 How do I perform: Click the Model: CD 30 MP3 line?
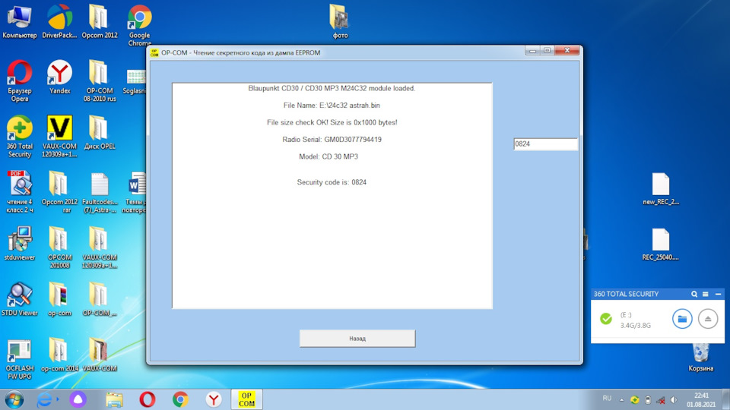(328, 156)
